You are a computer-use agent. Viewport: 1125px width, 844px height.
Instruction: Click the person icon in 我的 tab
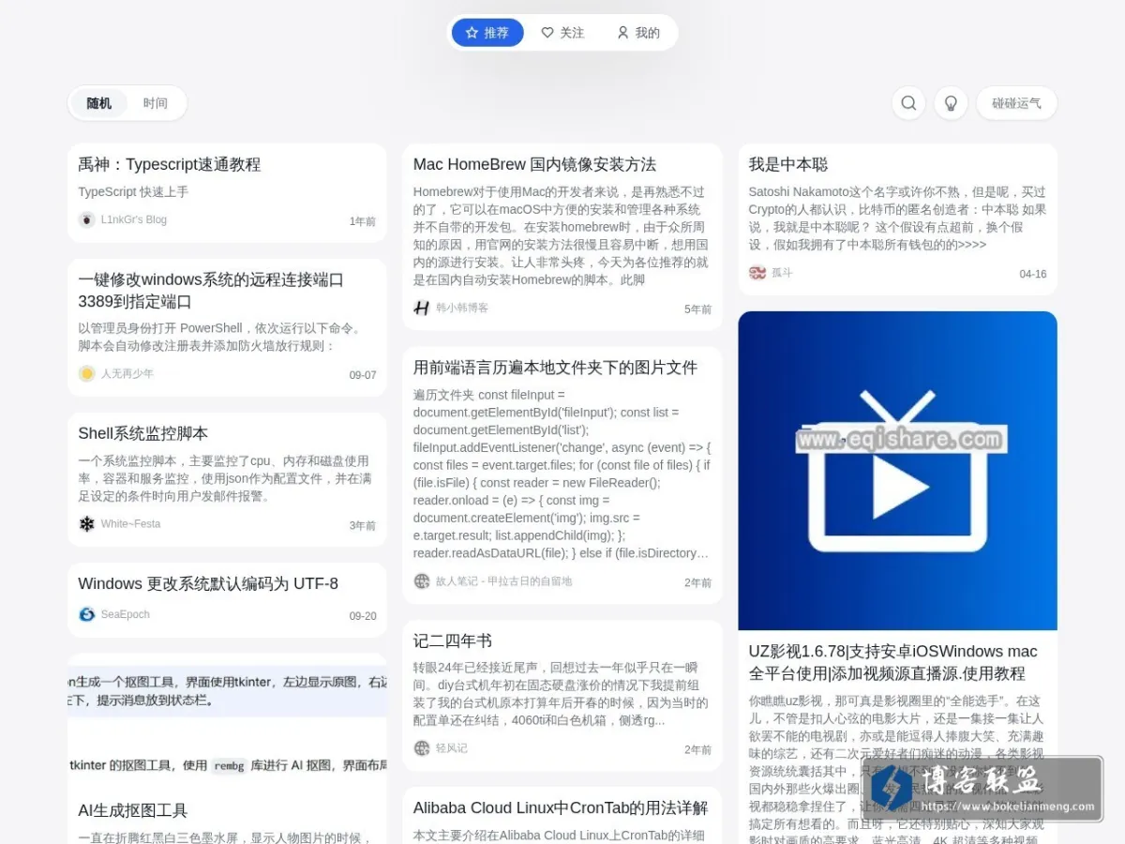click(622, 33)
